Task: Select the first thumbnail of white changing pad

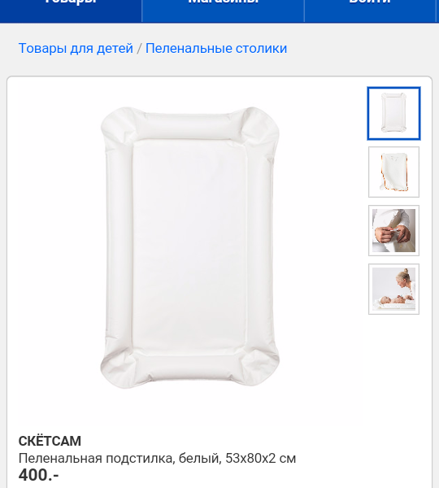Action: coord(393,114)
